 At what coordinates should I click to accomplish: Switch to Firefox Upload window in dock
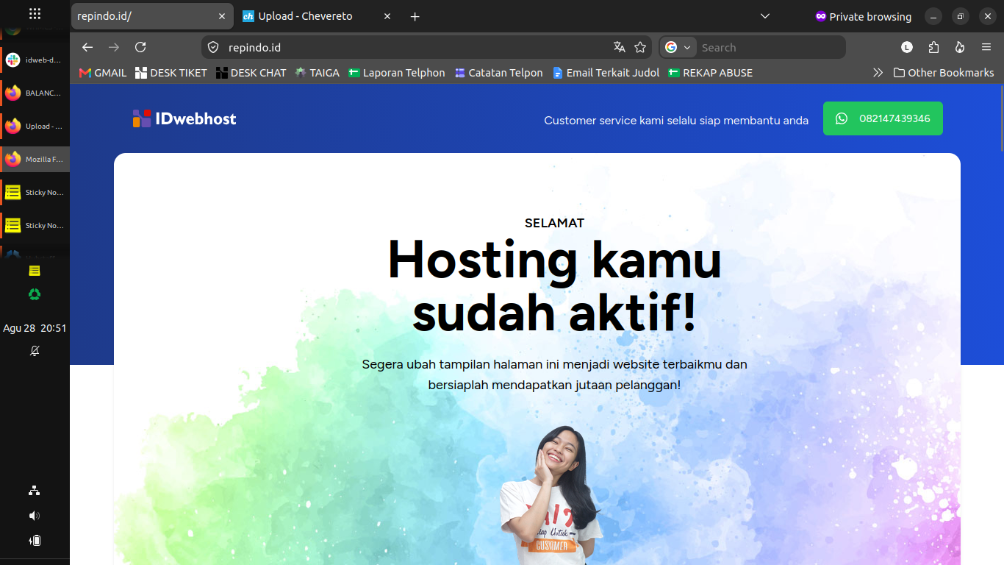pos(35,126)
